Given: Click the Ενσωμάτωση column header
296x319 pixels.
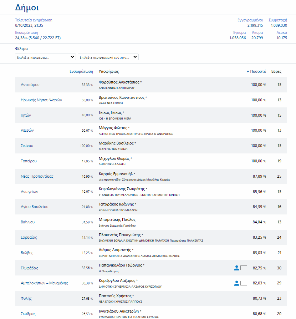Looking at the screenshot, I should pos(81,71).
